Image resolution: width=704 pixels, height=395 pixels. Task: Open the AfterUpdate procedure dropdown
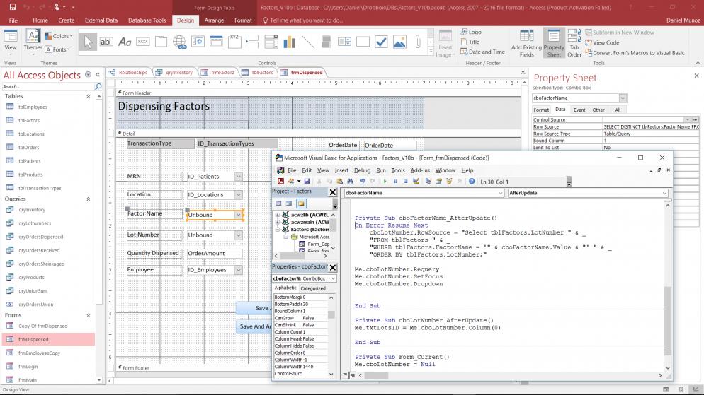click(x=664, y=193)
